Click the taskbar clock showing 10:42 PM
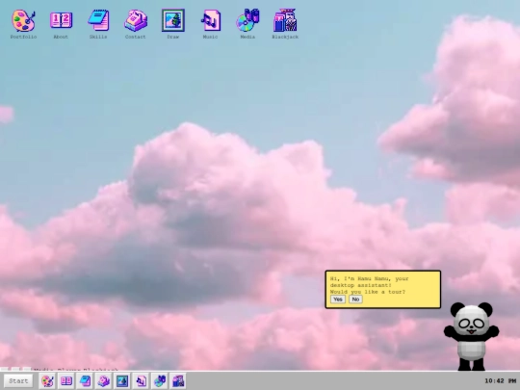This screenshot has height=390, width=520. click(500, 381)
